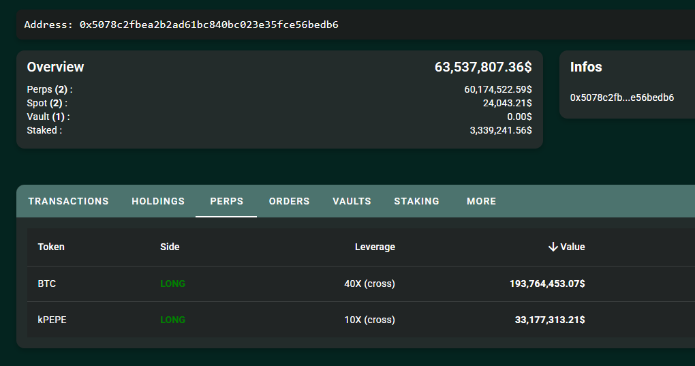Click the shortened address 0x5078c2fb...e56bedb6
This screenshot has height=366, width=695.
coord(622,97)
